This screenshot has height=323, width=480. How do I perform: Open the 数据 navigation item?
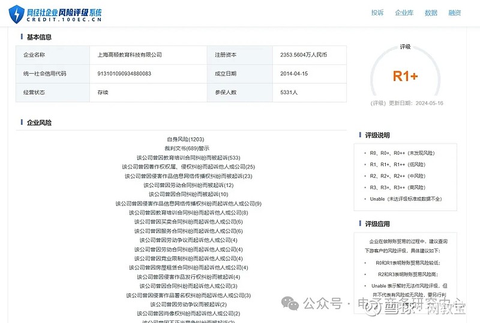(431, 13)
